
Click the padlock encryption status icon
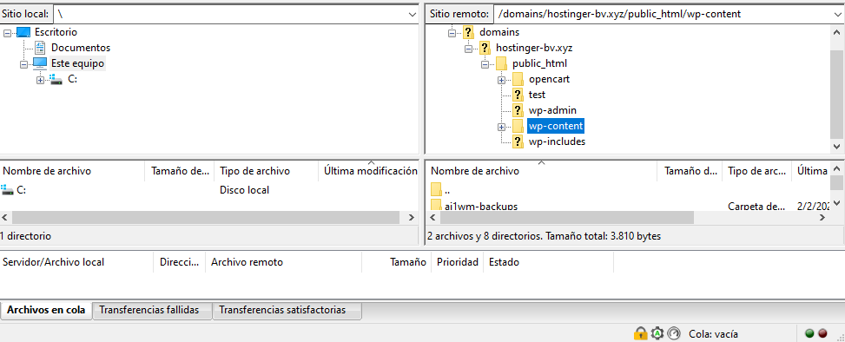point(640,333)
